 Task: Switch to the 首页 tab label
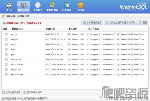point(9,10)
